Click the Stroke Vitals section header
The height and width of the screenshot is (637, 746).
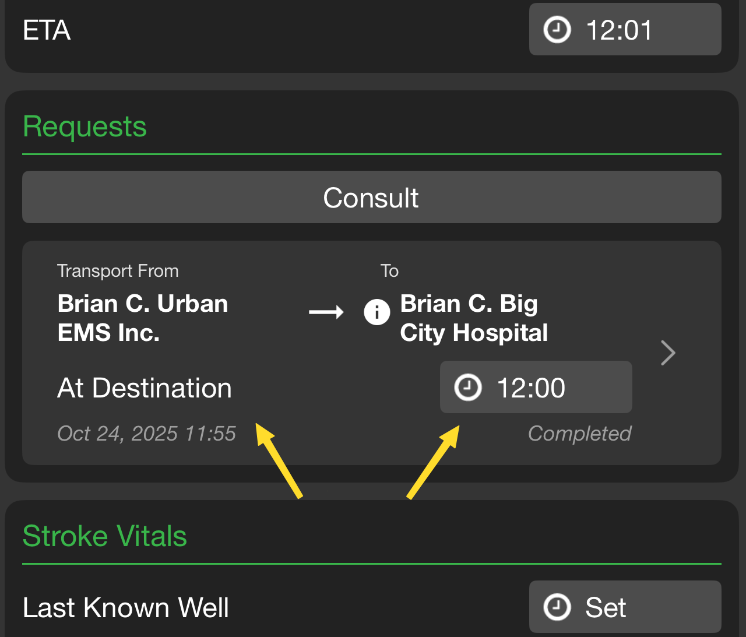[x=104, y=536]
